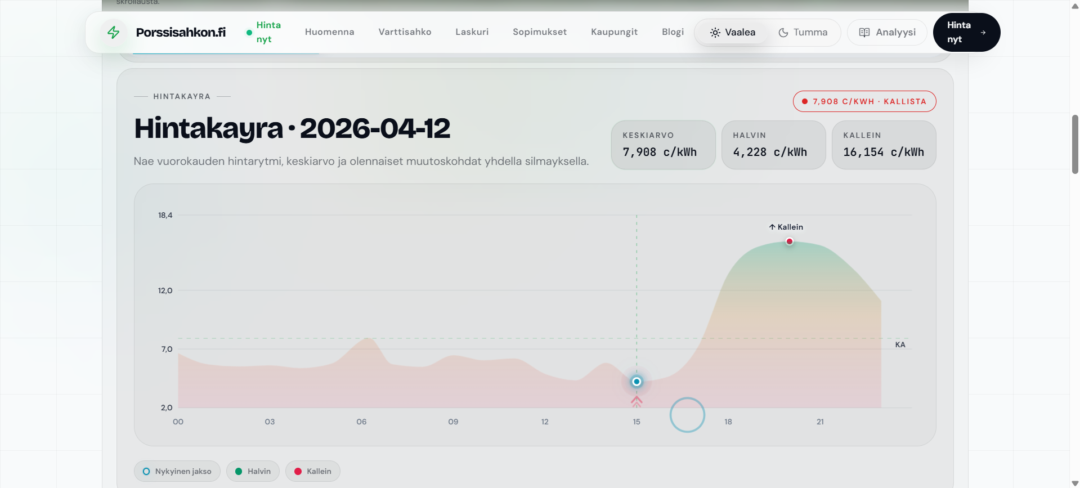Select the Keskiarvo 7,908 c/kWh card

click(663, 145)
